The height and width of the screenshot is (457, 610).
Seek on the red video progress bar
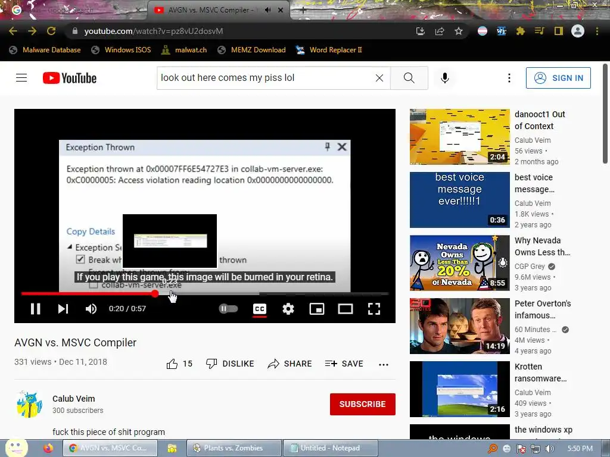tap(205, 294)
